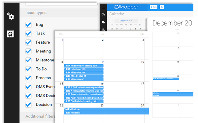Select day 17 in the front calendar

[143, 84]
